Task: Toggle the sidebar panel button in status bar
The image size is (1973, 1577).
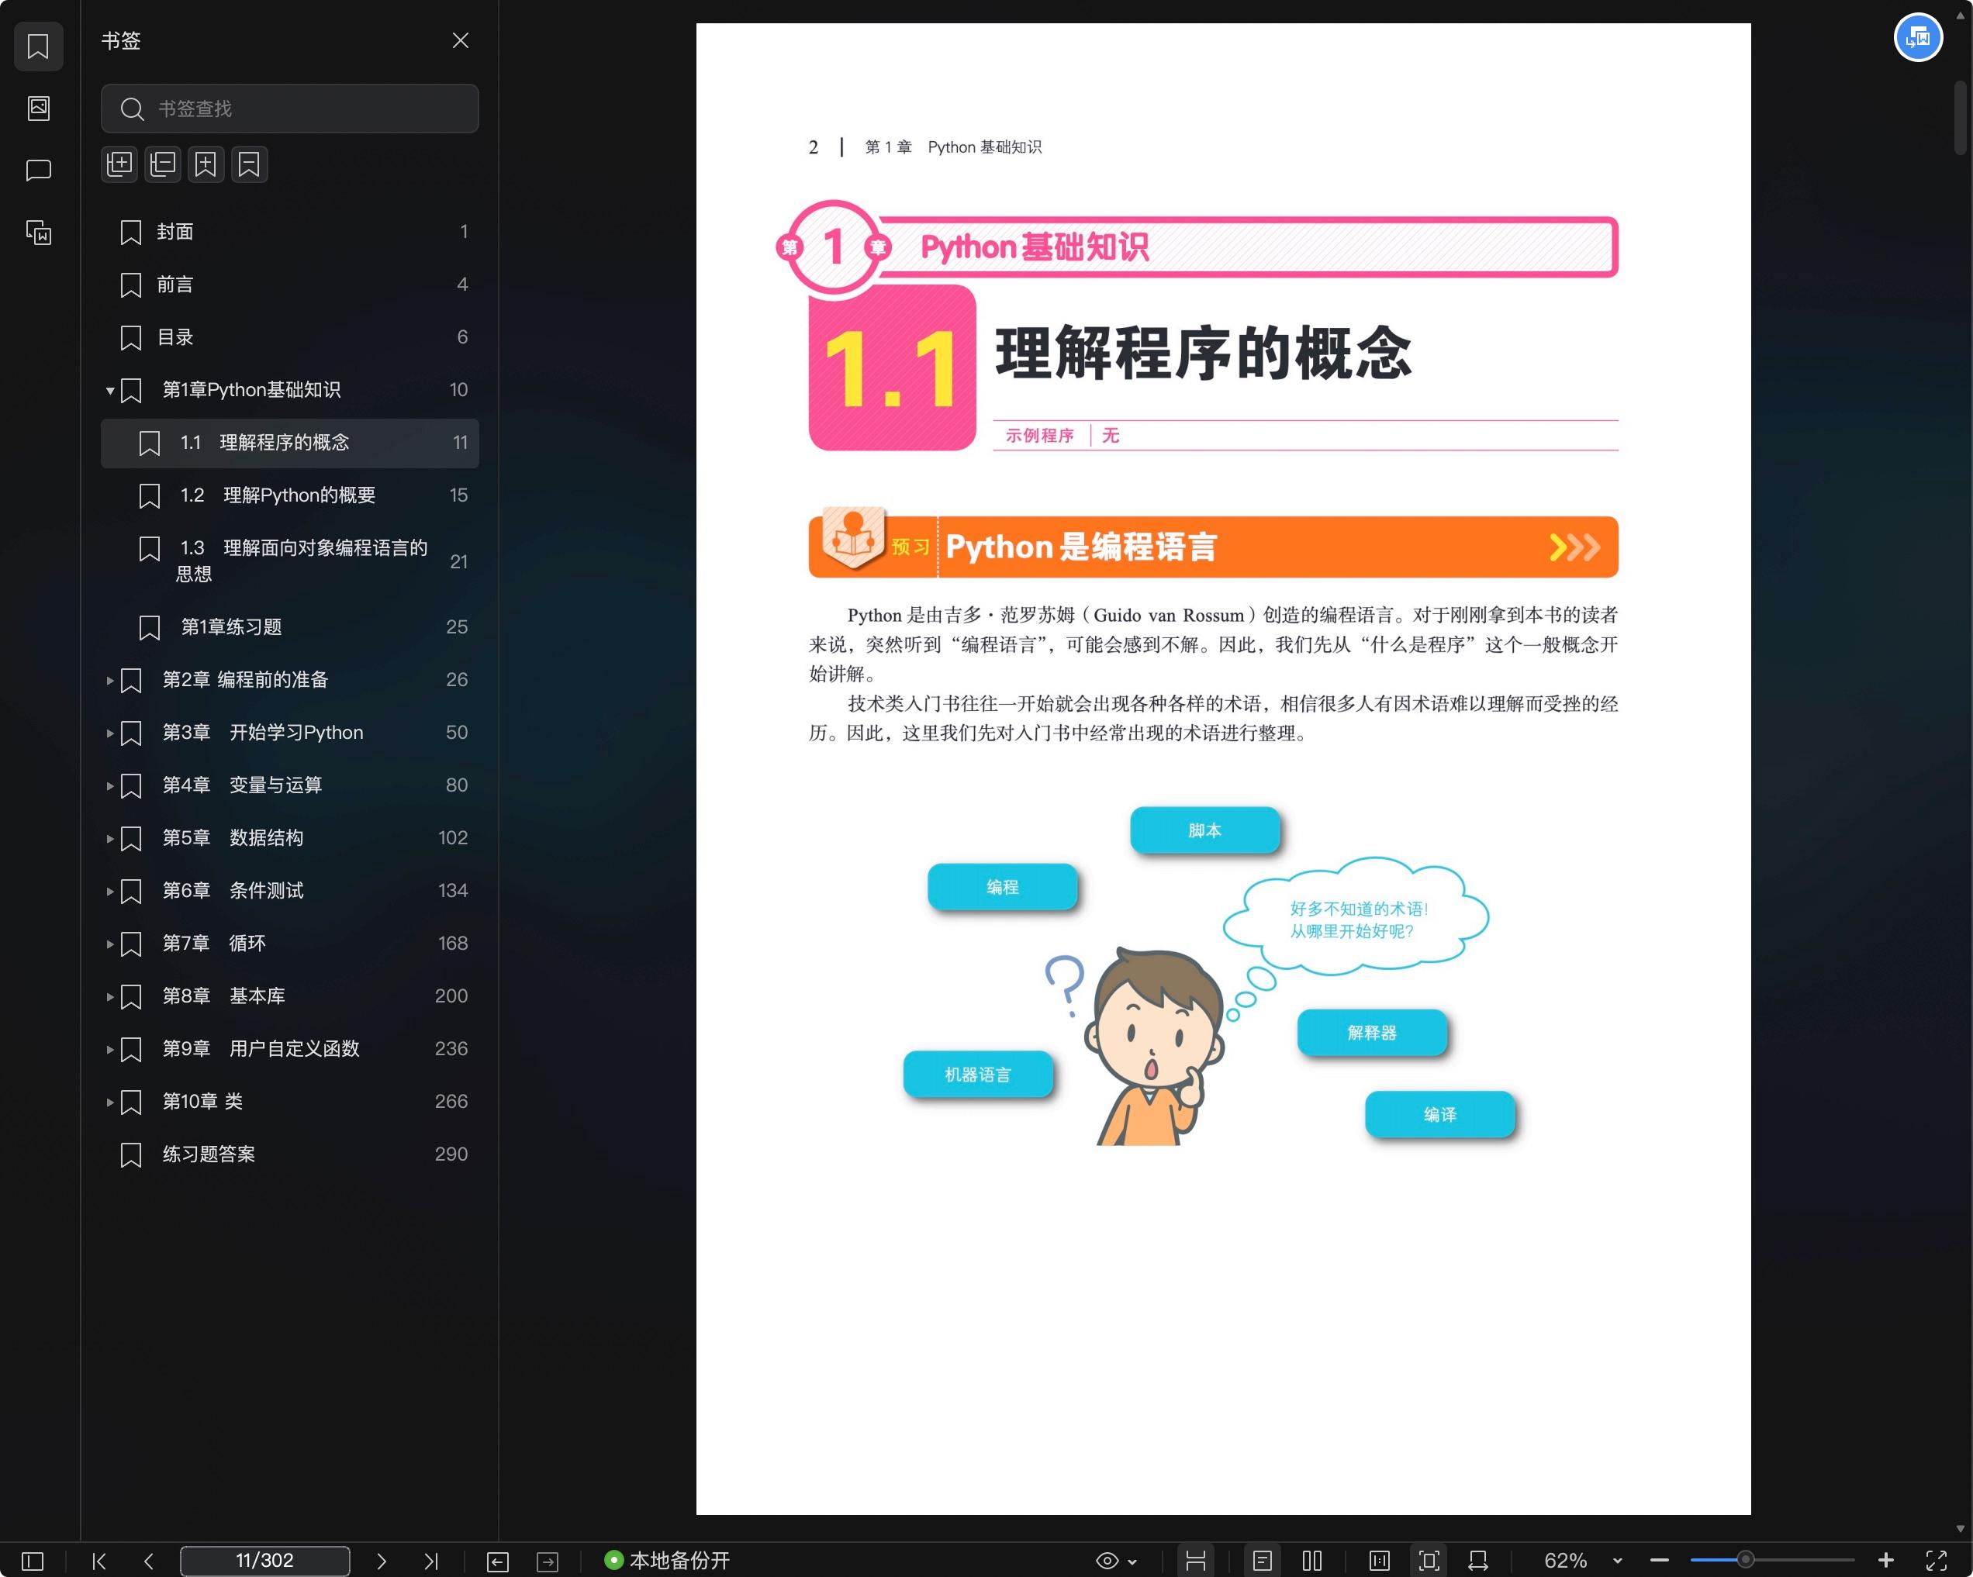Action: 32,1561
